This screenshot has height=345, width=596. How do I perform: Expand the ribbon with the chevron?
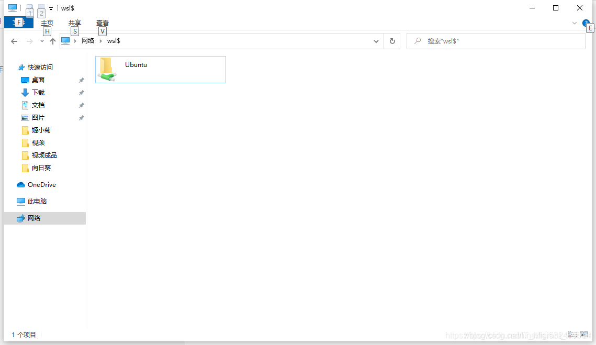click(x=575, y=23)
